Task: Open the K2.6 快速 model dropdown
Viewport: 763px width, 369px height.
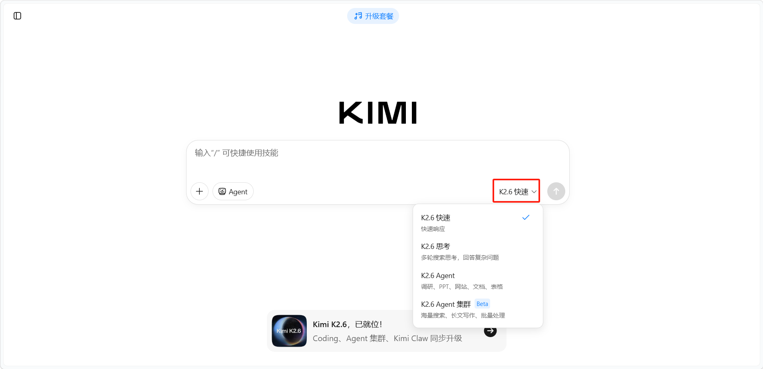Action: point(517,191)
